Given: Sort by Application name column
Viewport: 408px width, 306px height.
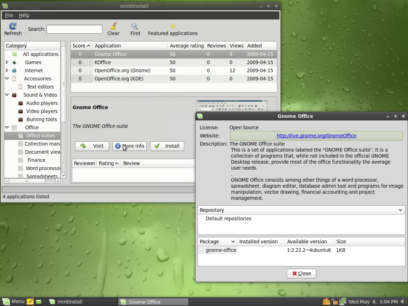Looking at the screenshot, I should (x=130, y=46).
